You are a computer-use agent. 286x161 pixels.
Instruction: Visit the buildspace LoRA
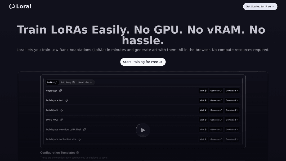tap(203, 110)
